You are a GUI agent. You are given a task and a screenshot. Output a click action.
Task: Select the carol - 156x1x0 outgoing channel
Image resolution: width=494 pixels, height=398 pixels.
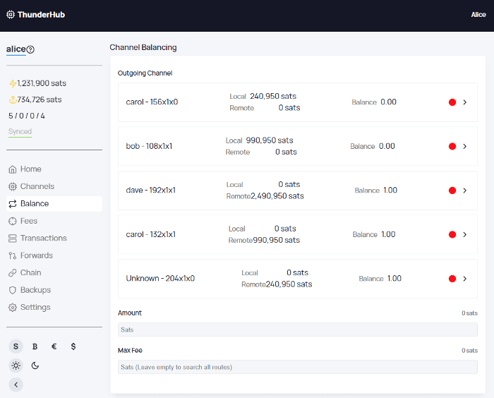coord(298,102)
